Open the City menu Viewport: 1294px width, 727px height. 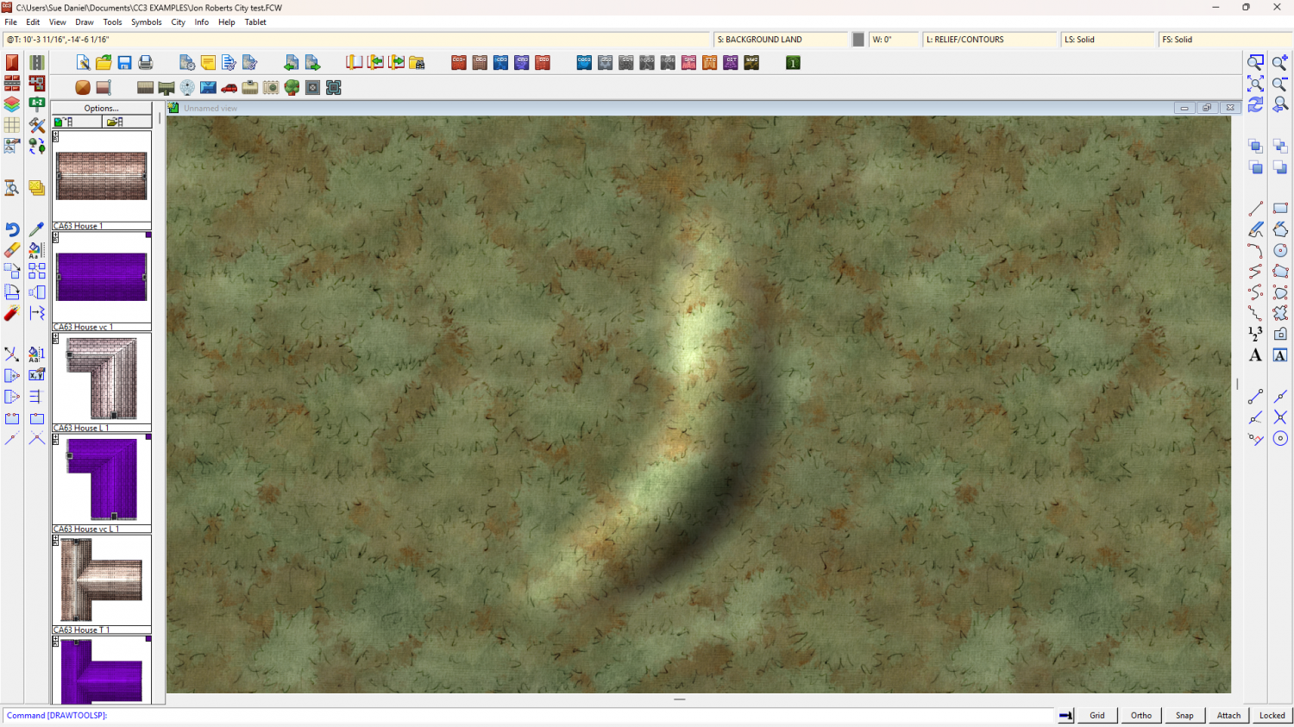(x=178, y=22)
